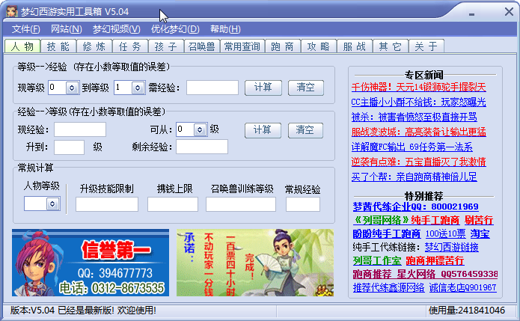Open news link 千伤神器!天元14锻狮驼手握裂天

coord(418,88)
